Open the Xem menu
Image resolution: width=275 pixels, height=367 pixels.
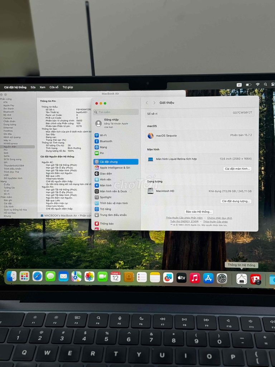point(42,87)
